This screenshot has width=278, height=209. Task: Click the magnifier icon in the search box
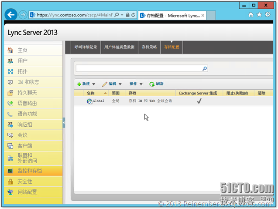[204, 69]
